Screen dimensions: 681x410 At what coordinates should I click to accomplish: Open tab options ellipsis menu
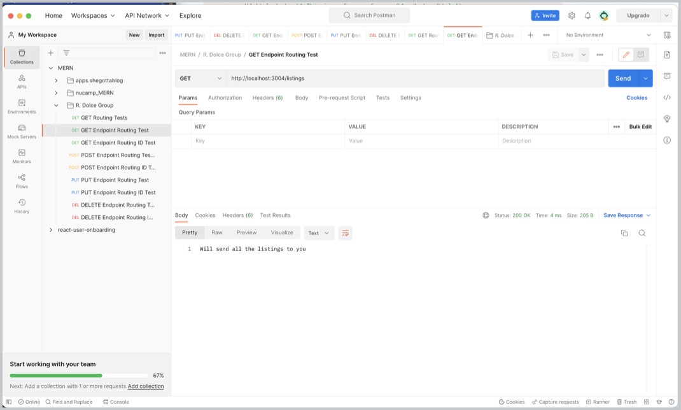(x=546, y=35)
